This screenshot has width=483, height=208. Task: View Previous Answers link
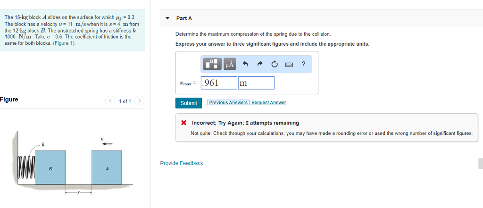click(228, 103)
